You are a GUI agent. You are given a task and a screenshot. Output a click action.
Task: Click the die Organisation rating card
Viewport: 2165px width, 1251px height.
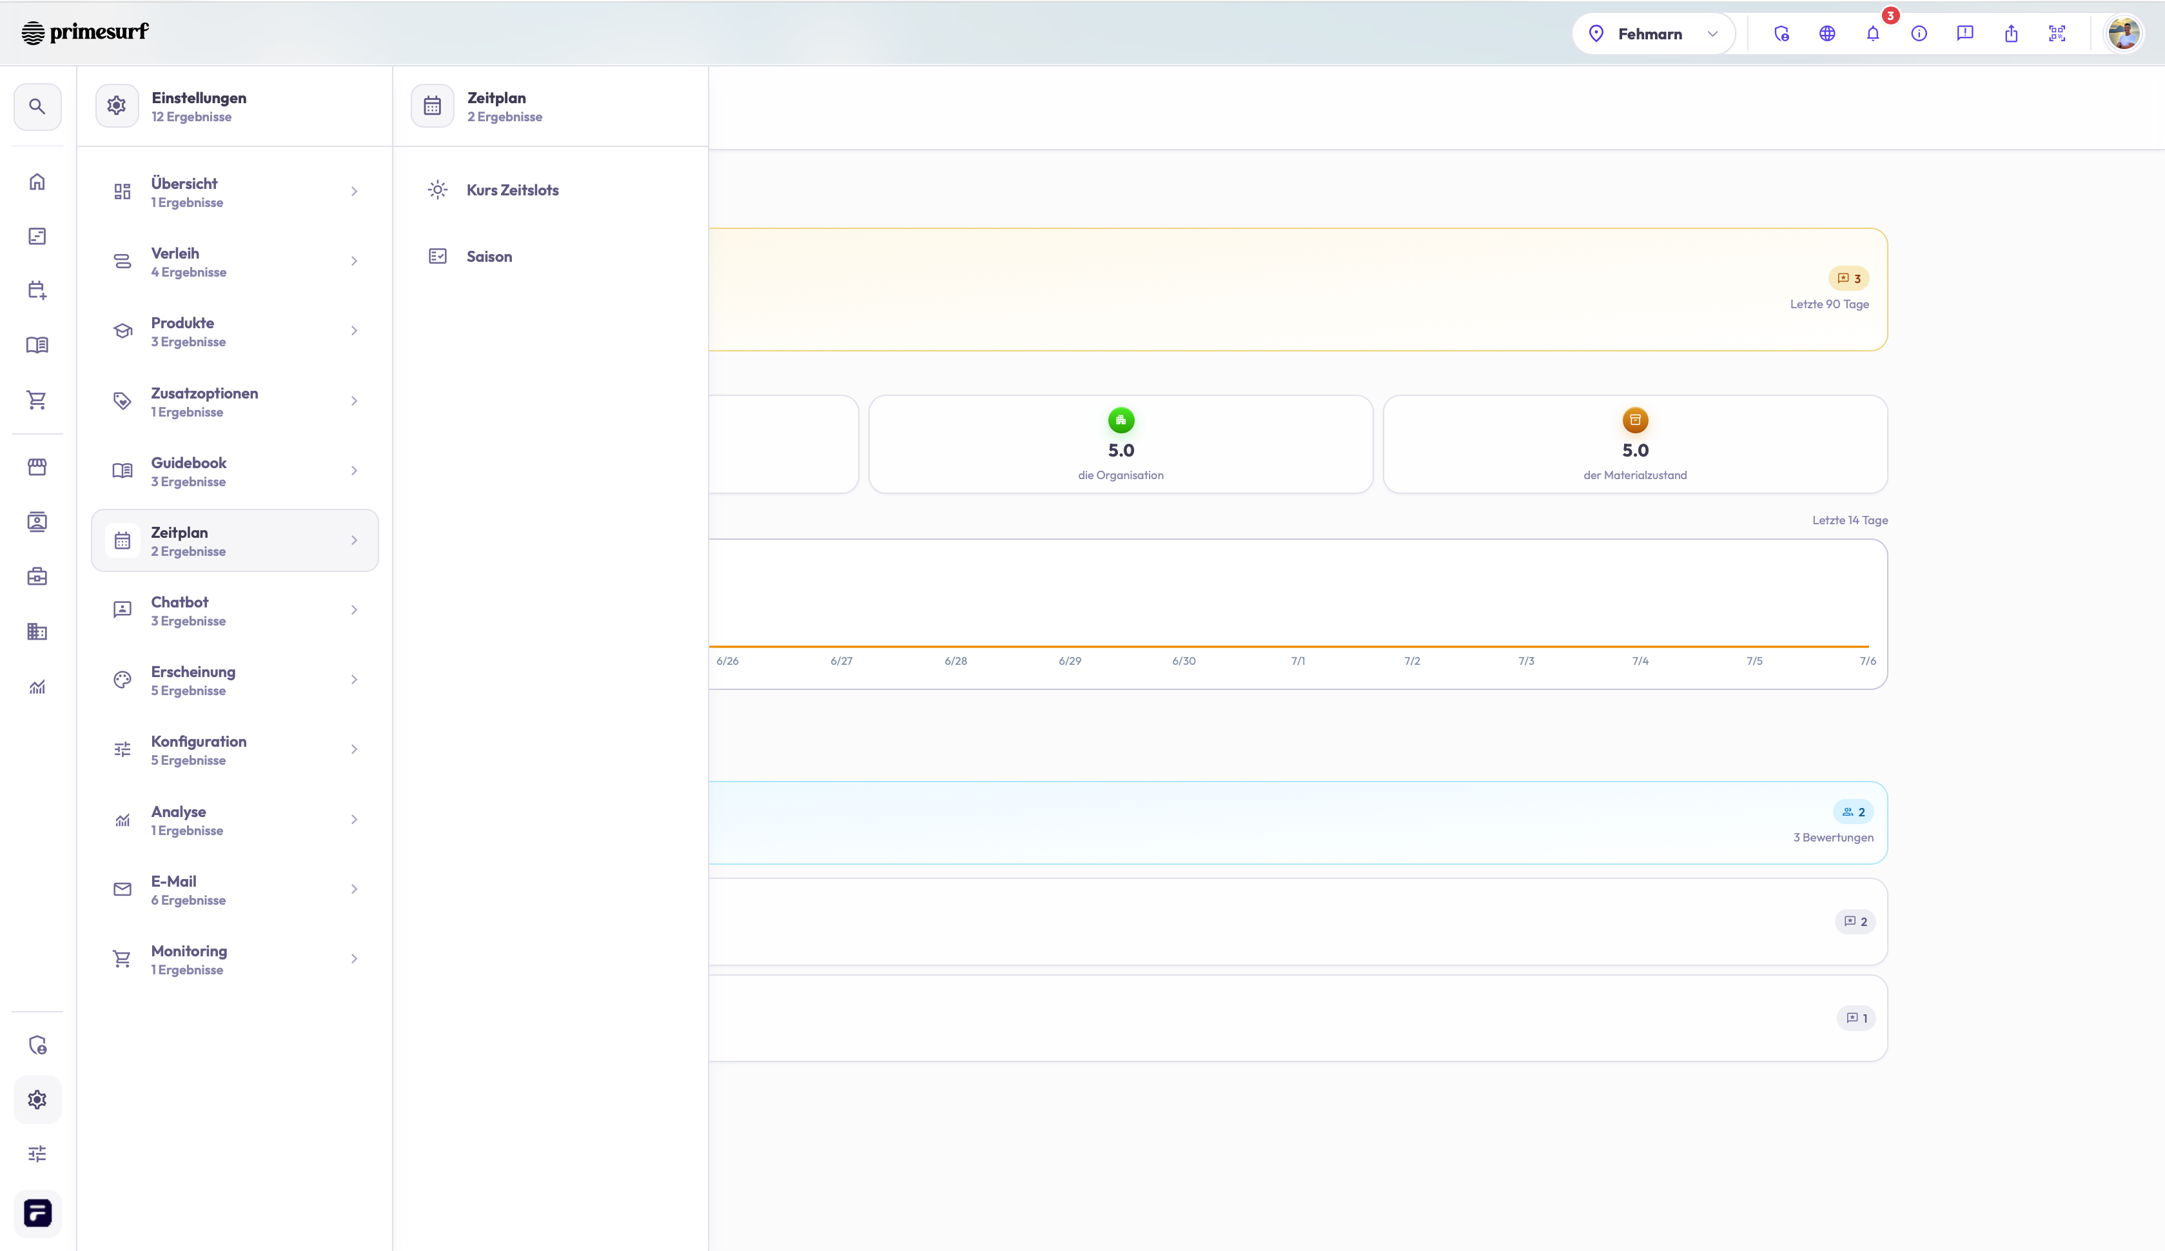tap(1121, 444)
